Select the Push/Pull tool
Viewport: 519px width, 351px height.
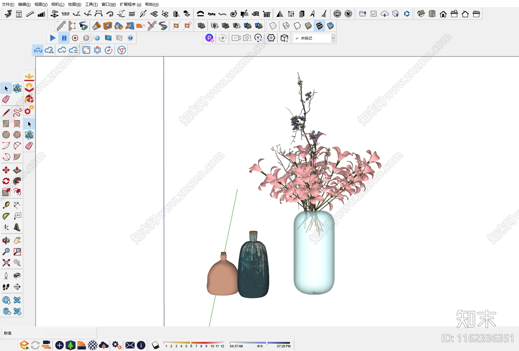click(x=17, y=170)
